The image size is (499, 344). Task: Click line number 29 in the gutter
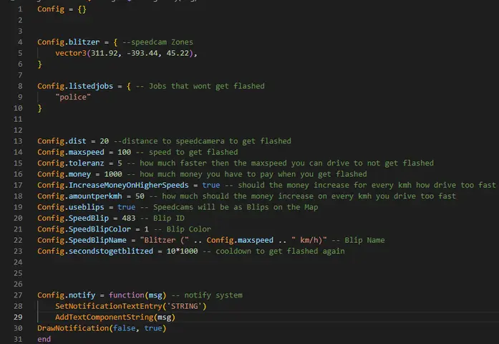[x=18, y=317]
